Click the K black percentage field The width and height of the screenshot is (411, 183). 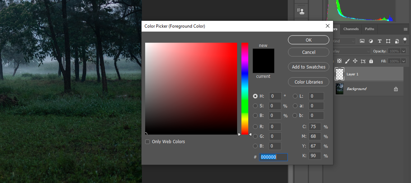315,156
